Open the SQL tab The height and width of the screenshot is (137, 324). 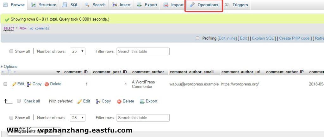[x=70, y=5]
